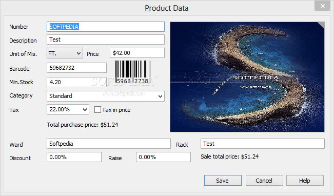Image resolution: width=334 pixels, height=196 pixels.
Task: Click the barcode image preview
Action: pos(133,72)
